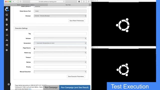This screenshot has width=160, height=90.
Task: Click Run Campaign (and See Result) button
Action: [75, 87]
